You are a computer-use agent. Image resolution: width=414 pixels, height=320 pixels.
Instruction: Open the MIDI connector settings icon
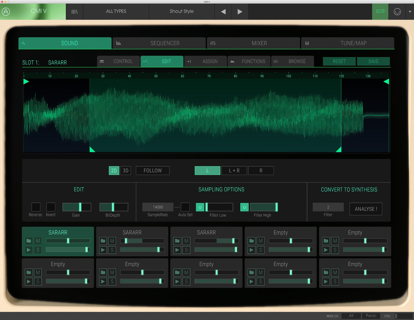pyautogui.click(x=397, y=11)
